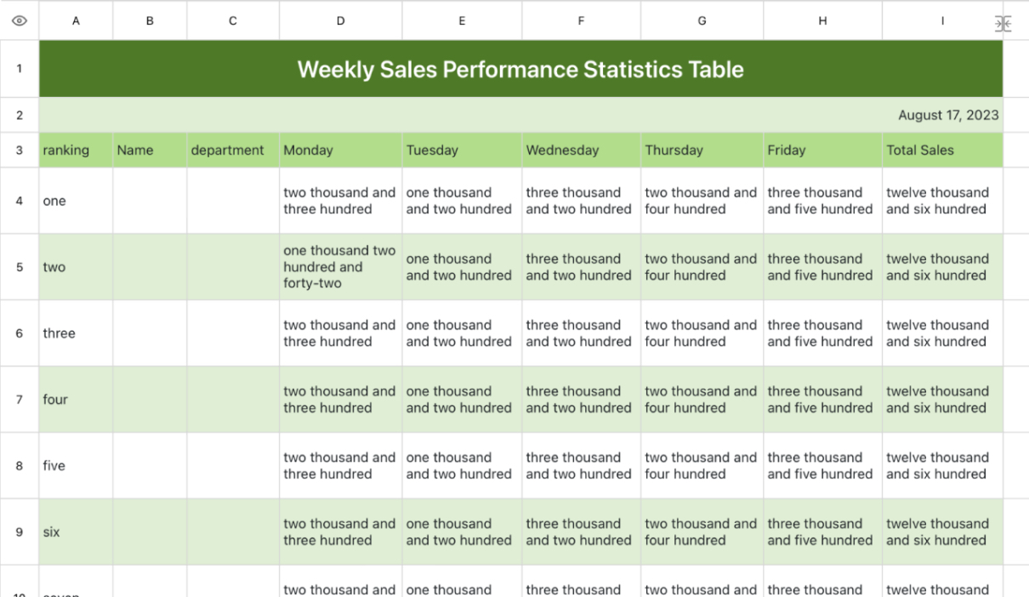This screenshot has width=1029, height=597.
Task: Click ranking cell 'five'
Action: (x=76, y=466)
